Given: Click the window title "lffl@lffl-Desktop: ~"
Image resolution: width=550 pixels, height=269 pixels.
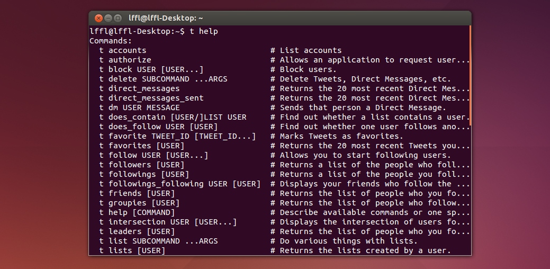Looking at the screenshot, I should [x=166, y=18].
